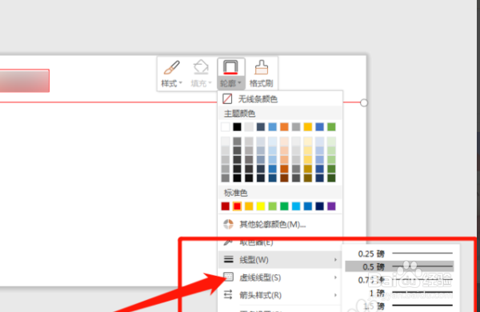Pick the yellow standard color swatch
Viewport: 480px width, 312px height.
point(261,206)
